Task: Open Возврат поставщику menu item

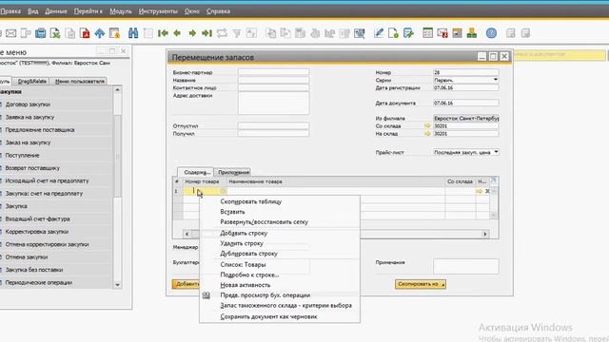Action: click(32, 168)
